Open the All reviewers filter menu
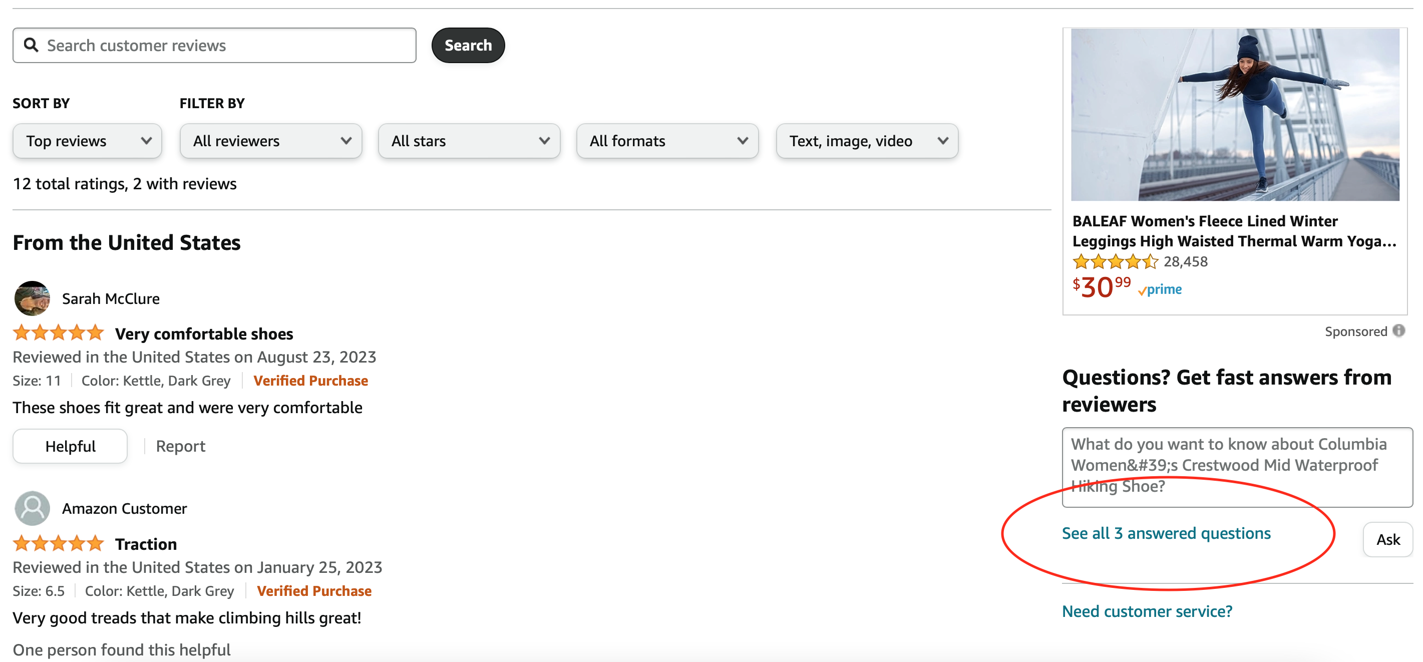Screen dimensions: 1423x662 point(270,141)
